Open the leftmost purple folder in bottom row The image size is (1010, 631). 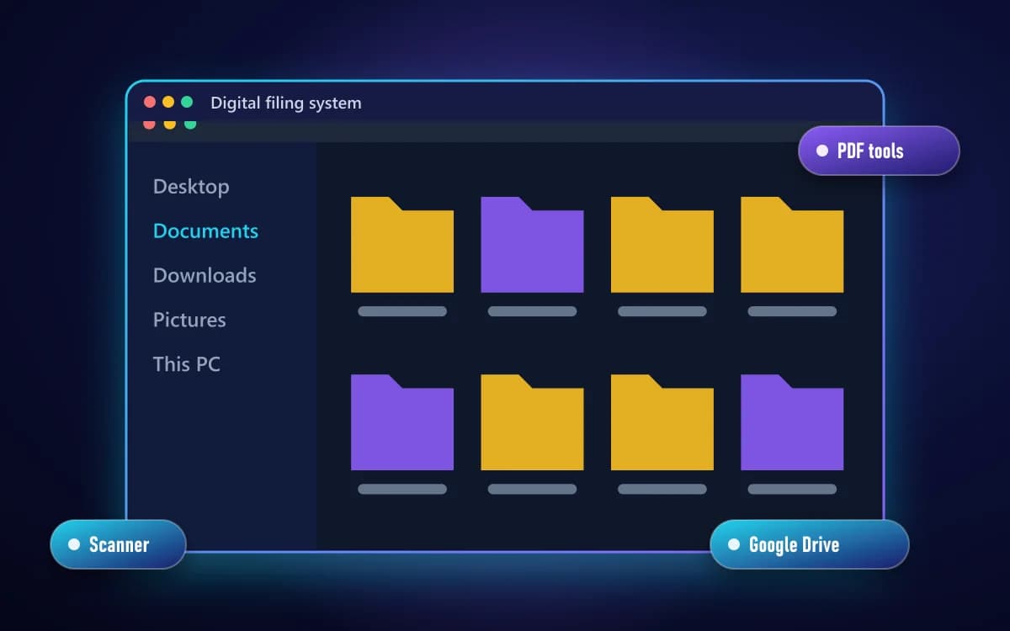[402, 422]
